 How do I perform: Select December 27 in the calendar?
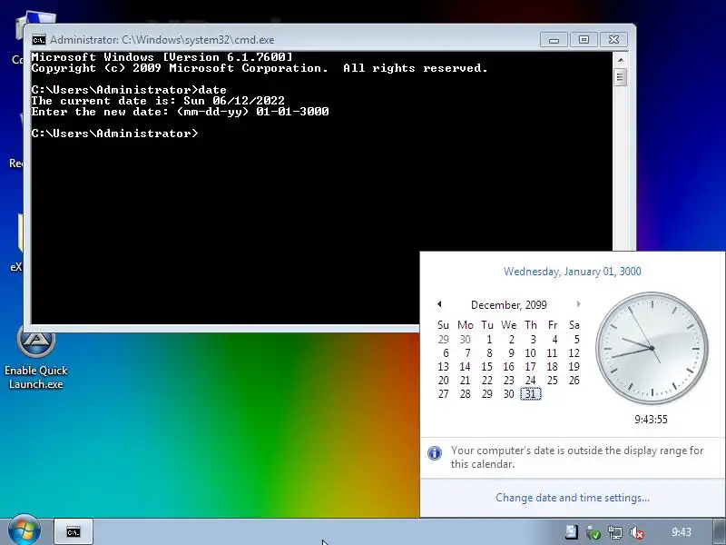click(x=444, y=394)
